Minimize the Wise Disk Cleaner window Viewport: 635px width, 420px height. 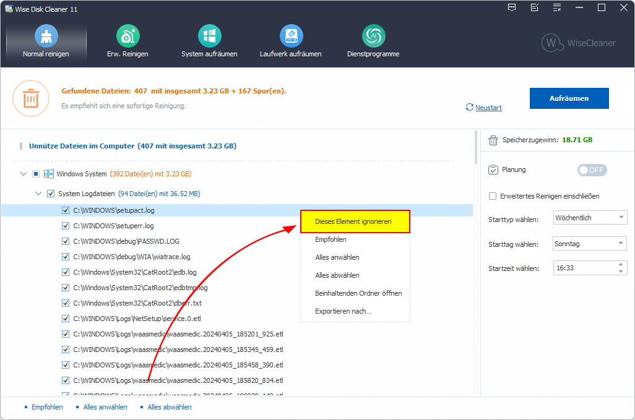point(579,7)
